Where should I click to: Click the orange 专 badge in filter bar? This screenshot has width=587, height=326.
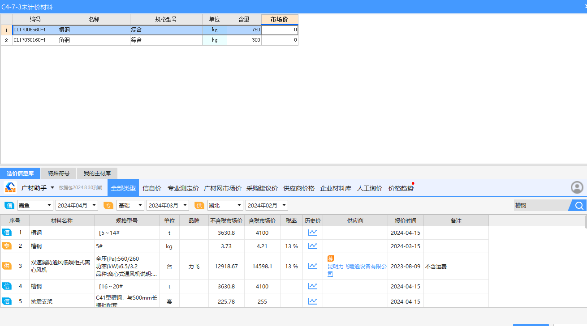(x=108, y=205)
